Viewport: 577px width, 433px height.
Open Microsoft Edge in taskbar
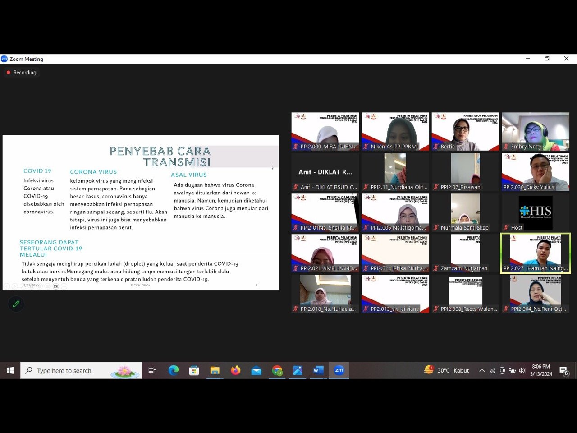tap(173, 370)
